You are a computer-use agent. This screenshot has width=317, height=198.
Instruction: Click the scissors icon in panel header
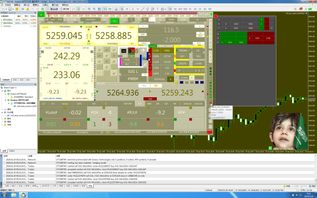tap(145, 20)
